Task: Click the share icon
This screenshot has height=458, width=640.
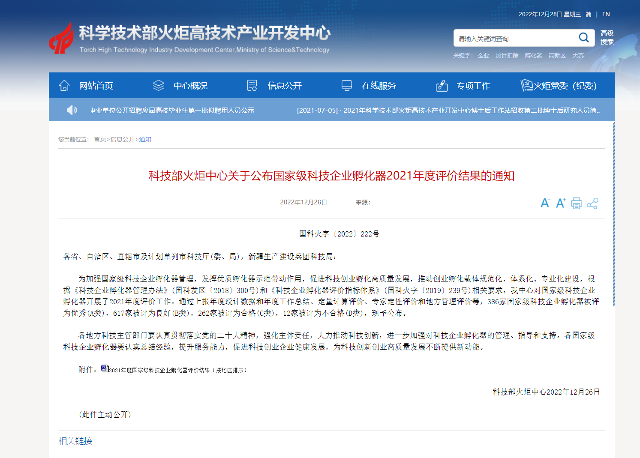Action: [x=592, y=204]
